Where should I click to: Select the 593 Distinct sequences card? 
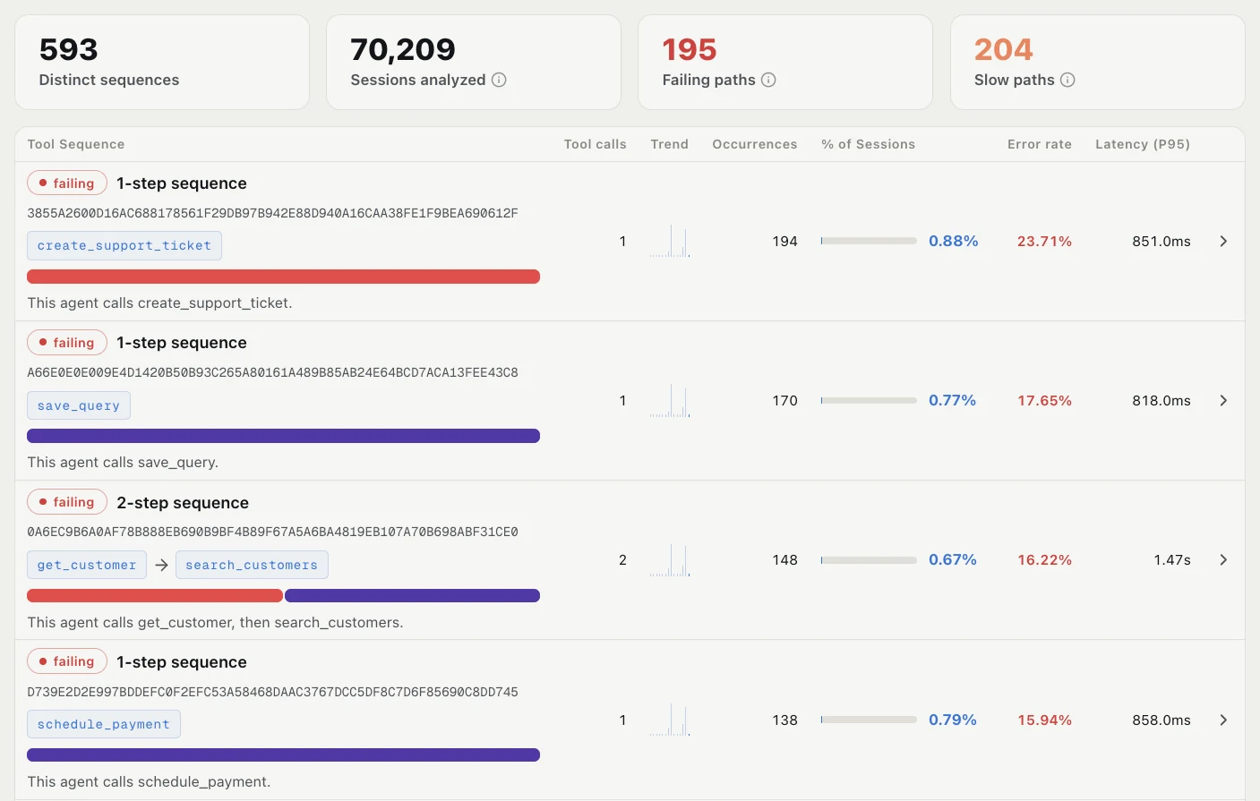162,62
